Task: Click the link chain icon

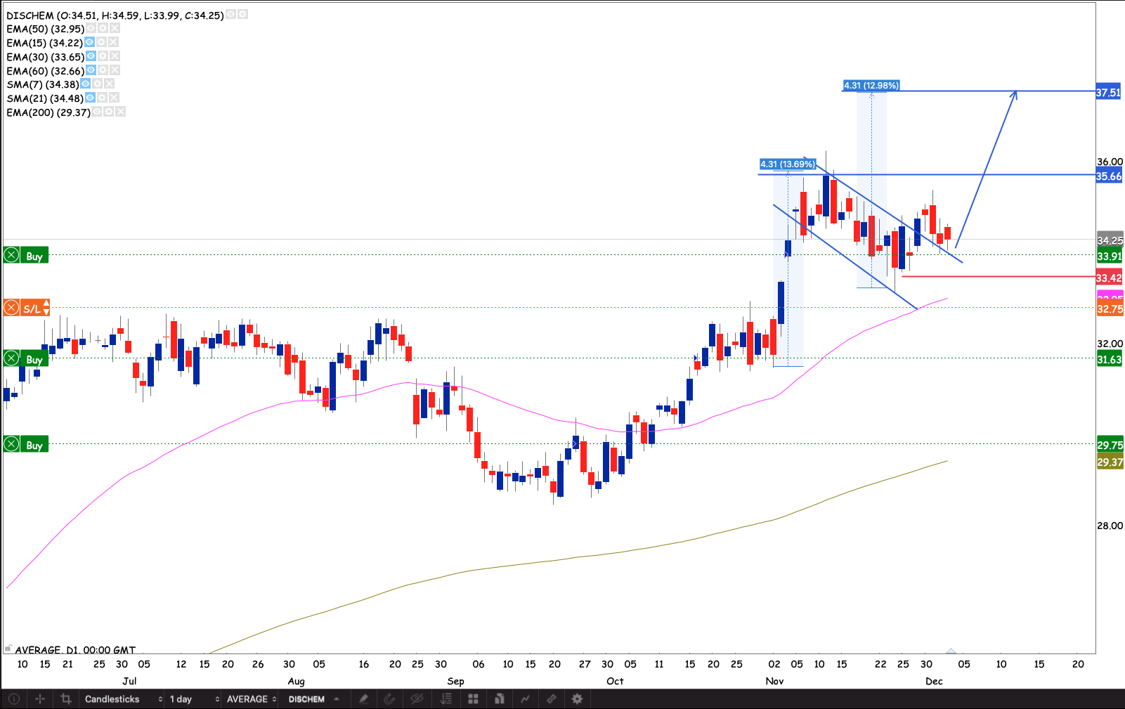Action: point(552,699)
